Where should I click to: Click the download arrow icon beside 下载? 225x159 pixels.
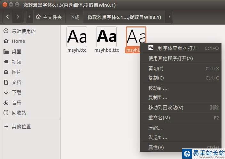point(6,93)
